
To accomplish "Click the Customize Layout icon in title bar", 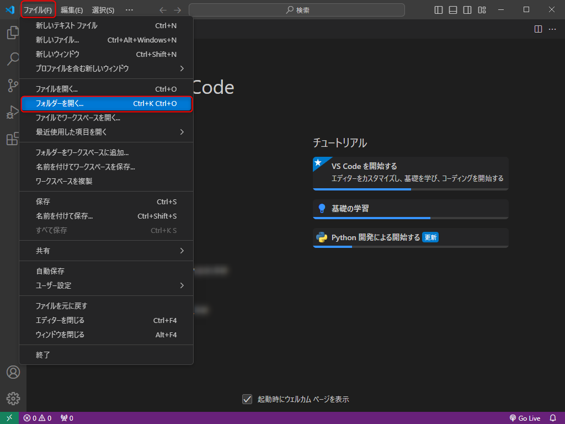I will click(x=482, y=10).
